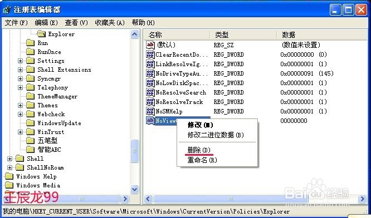
Task: Select the ThemeManager key label
Action: pyautogui.click(x=57, y=96)
